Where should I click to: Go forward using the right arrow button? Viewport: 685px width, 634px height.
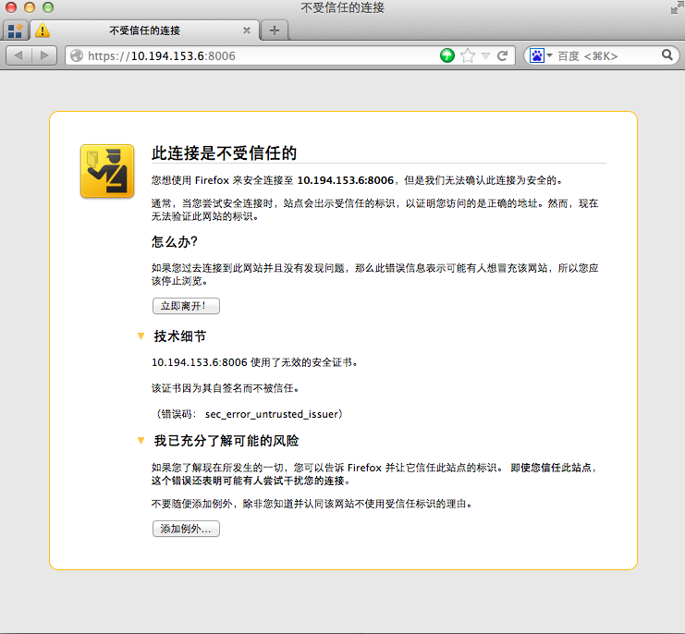[x=44, y=55]
